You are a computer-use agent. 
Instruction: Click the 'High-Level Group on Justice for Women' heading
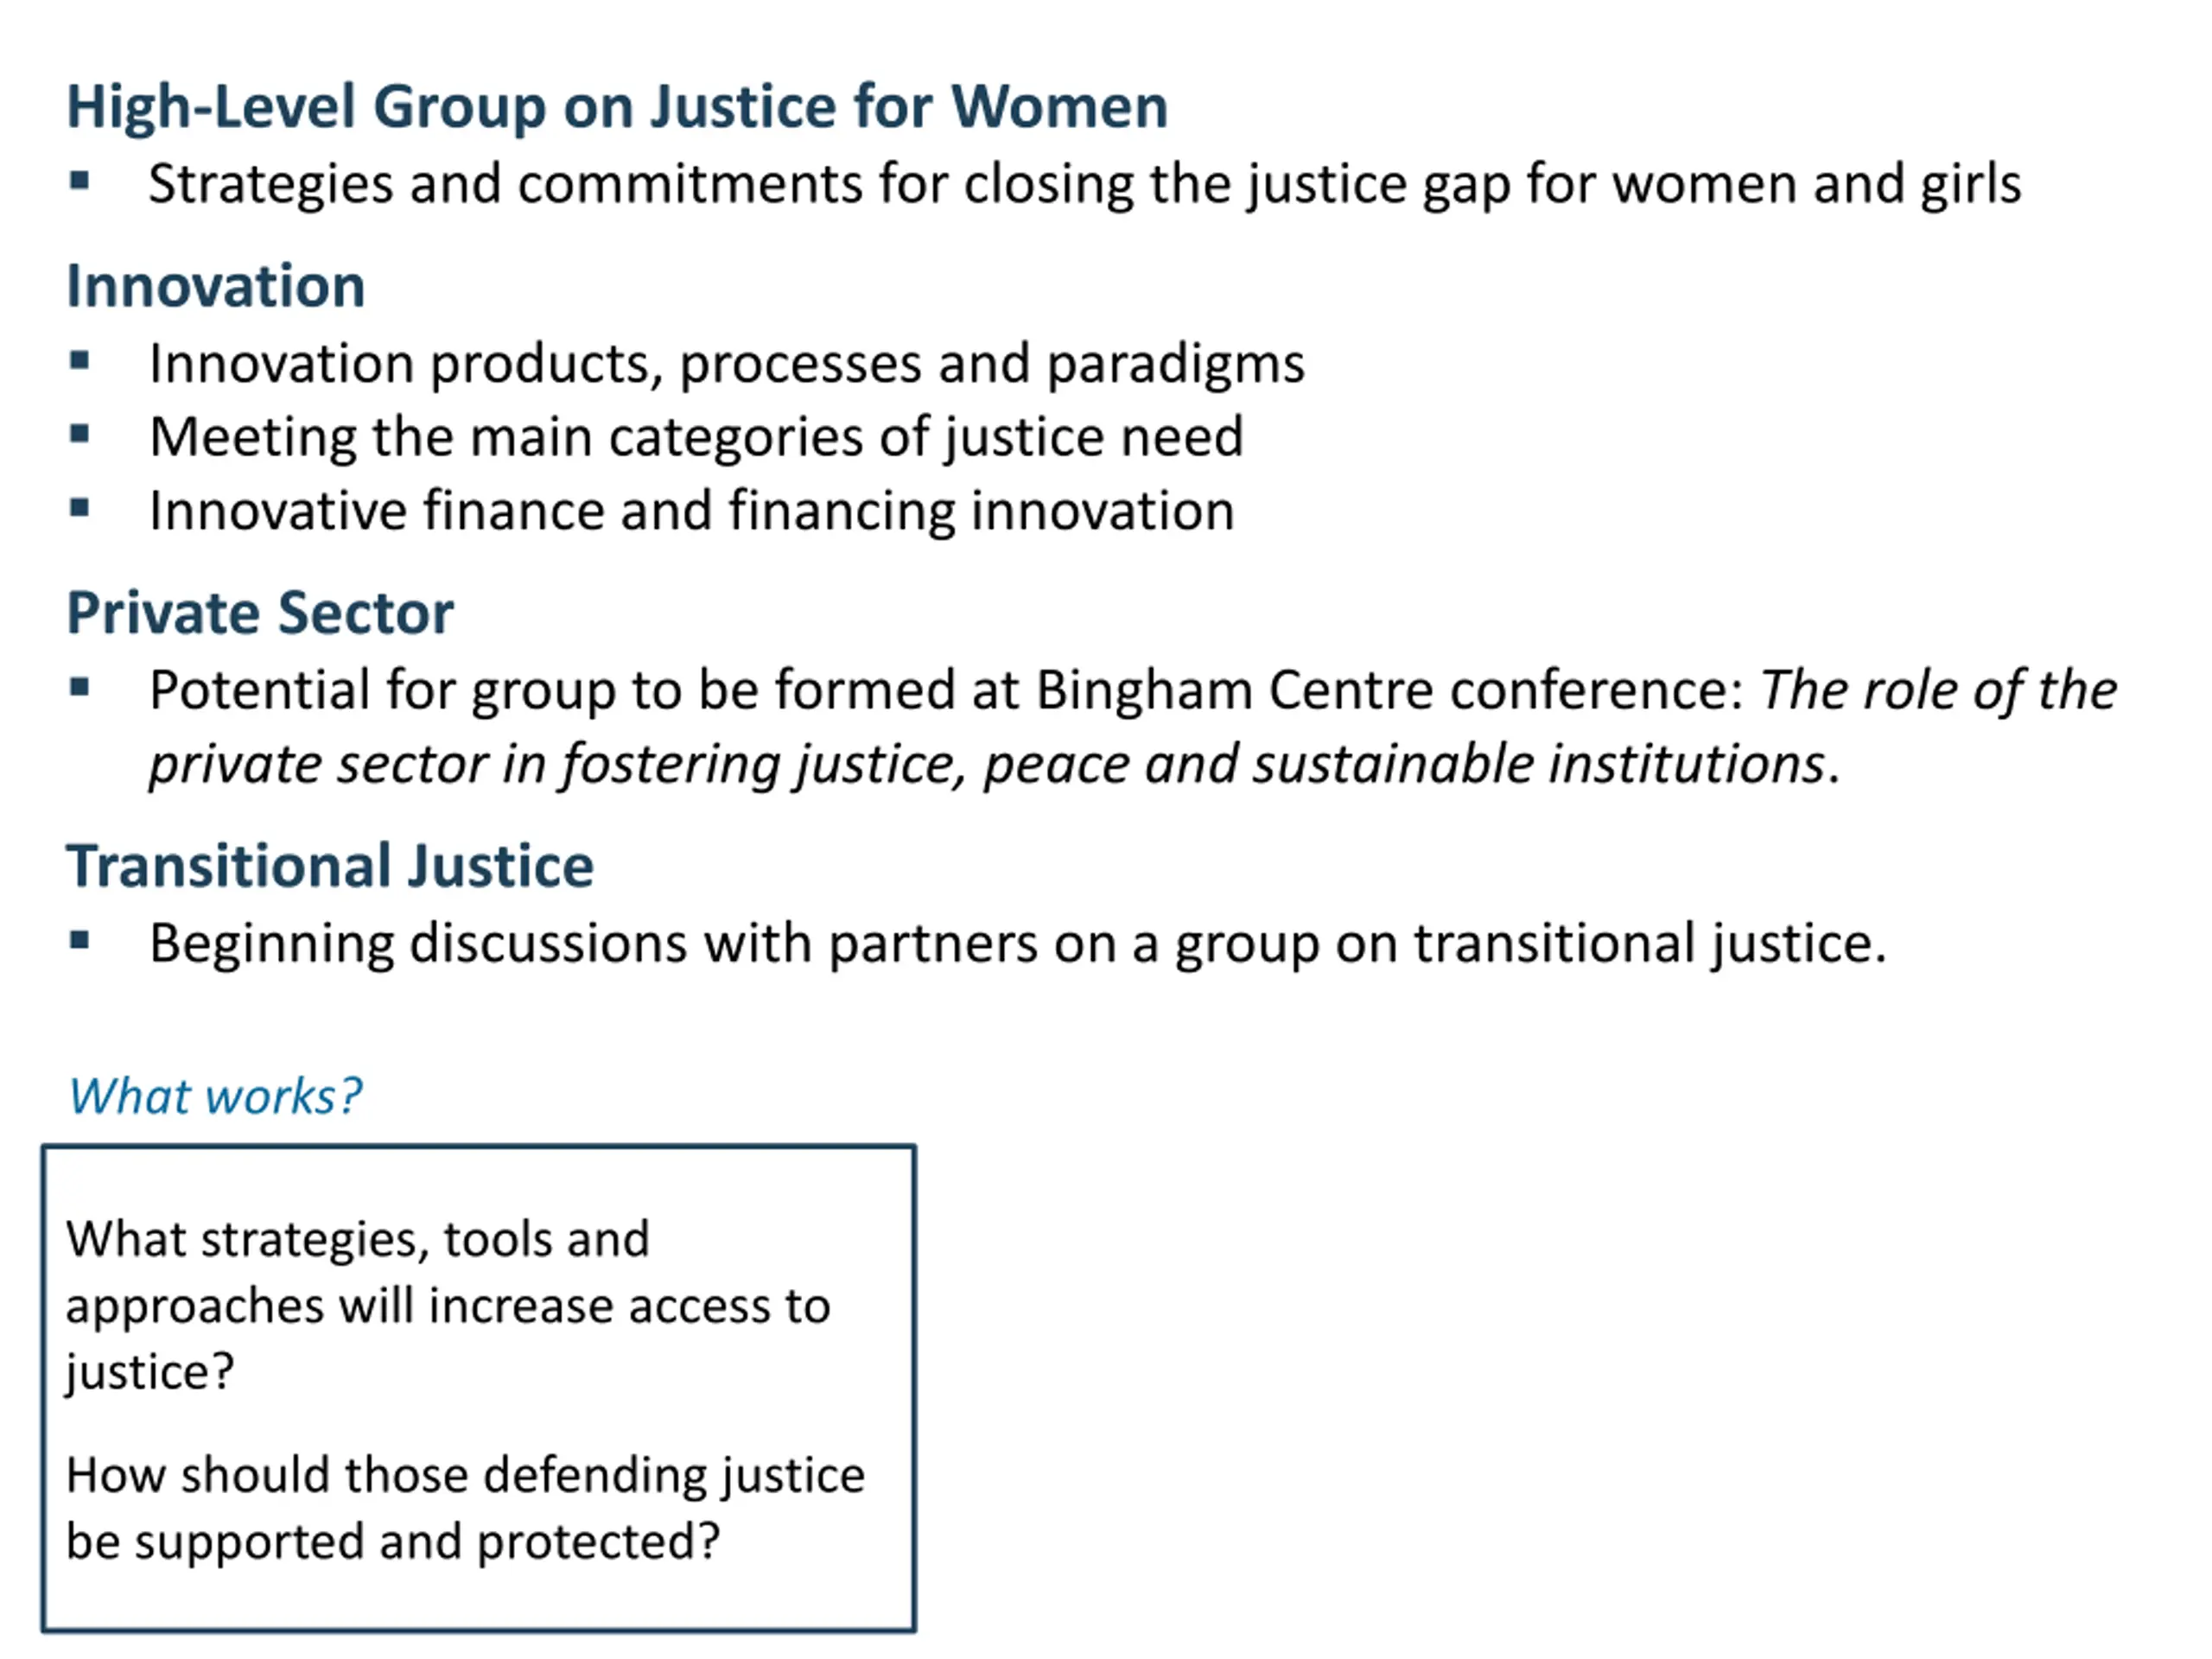[x=617, y=107]
